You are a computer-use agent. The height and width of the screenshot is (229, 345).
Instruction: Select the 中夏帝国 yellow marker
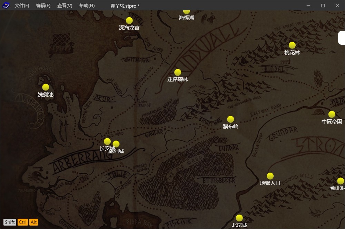click(x=332, y=114)
